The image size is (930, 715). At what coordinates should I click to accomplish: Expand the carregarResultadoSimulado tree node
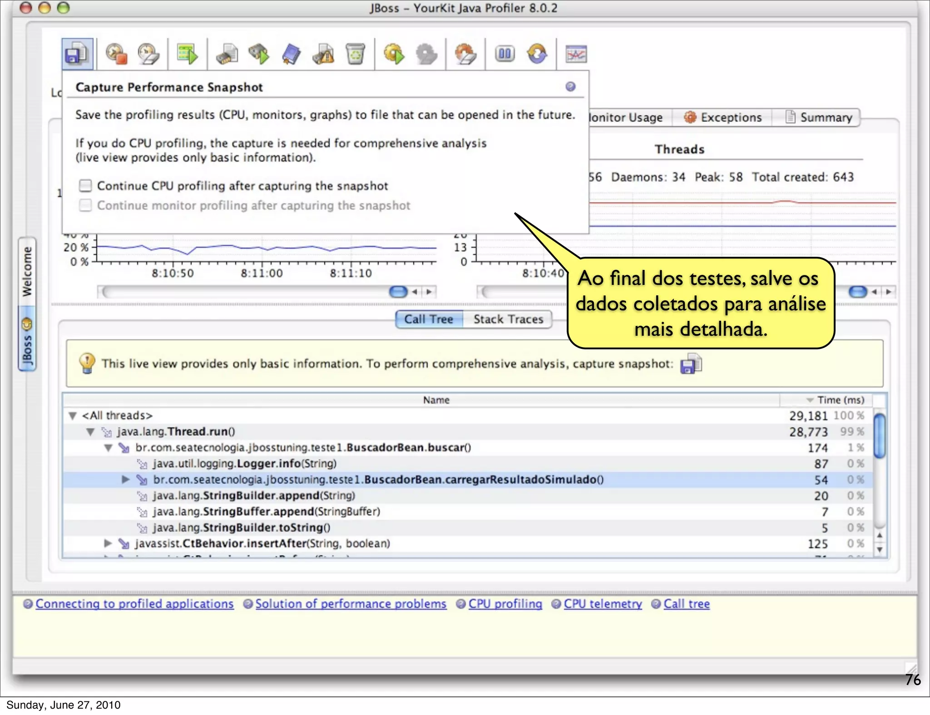click(x=126, y=480)
